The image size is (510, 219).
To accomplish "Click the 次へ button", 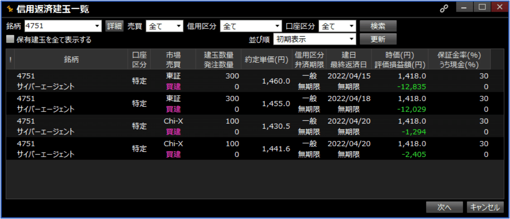I will [444, 207].
